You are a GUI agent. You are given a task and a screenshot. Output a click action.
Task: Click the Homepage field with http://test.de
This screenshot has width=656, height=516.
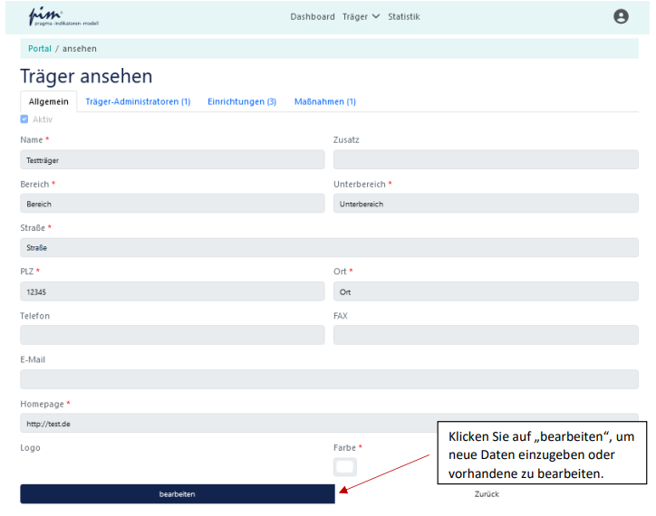[x=227, y=424]
